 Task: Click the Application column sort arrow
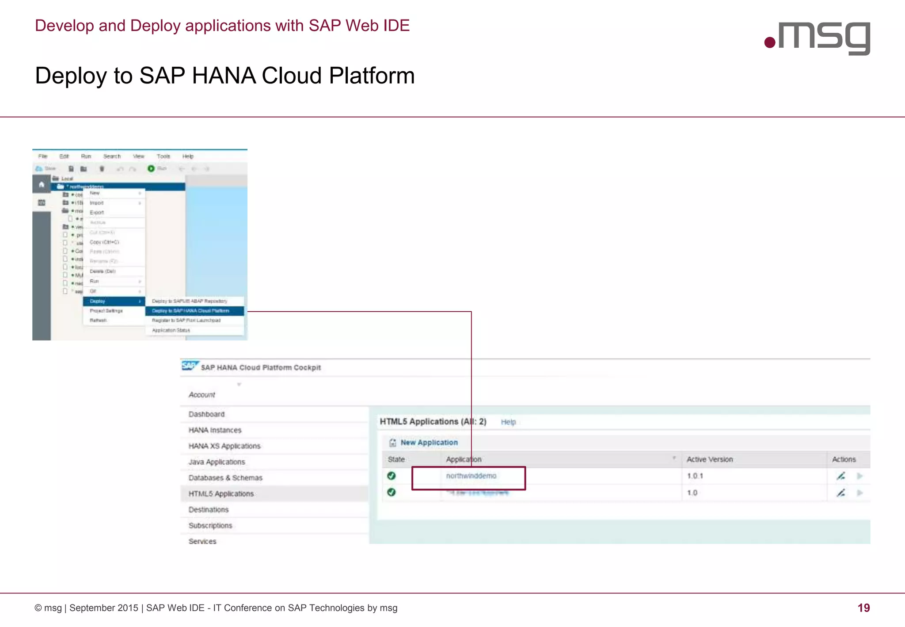(674, 458)
